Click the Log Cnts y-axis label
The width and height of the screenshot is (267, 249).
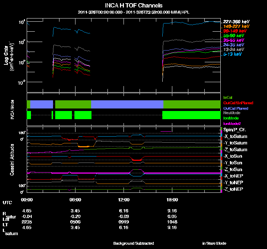coord(6,55)
